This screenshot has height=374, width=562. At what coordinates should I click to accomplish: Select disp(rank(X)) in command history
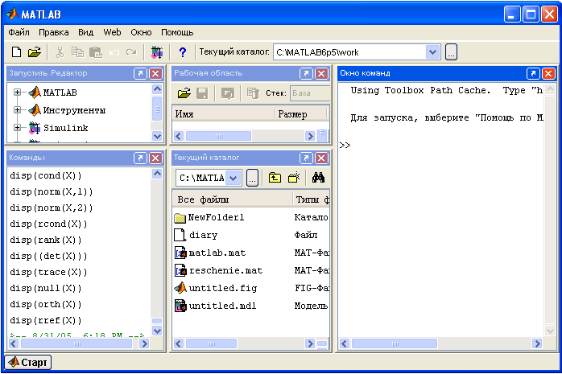46,240
